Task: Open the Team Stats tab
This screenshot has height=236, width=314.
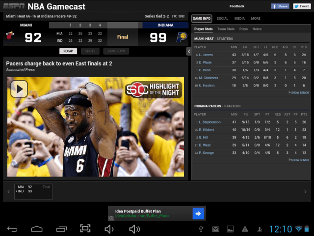Action: tap(226, 29)
